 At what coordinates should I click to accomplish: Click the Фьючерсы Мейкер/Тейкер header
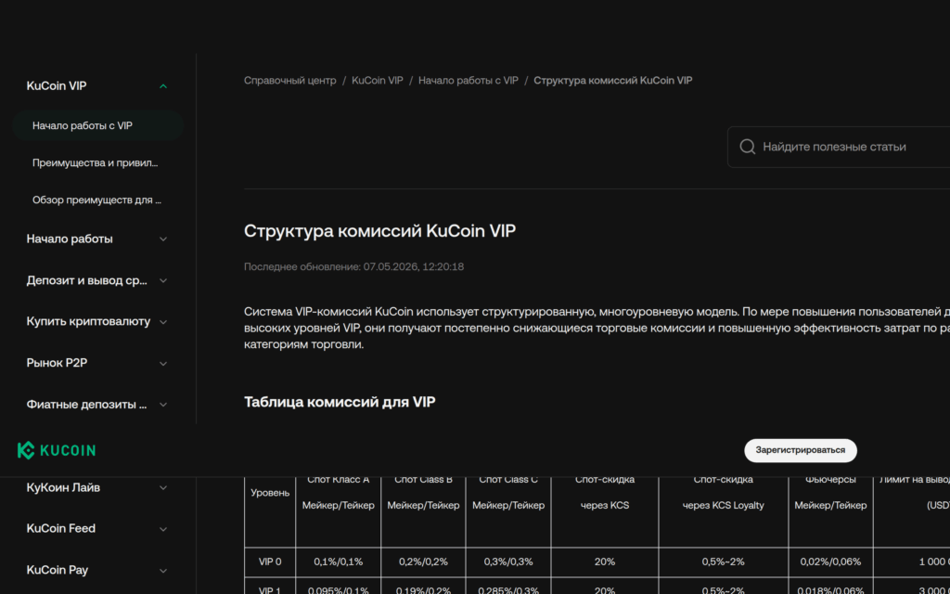[830, 493]
